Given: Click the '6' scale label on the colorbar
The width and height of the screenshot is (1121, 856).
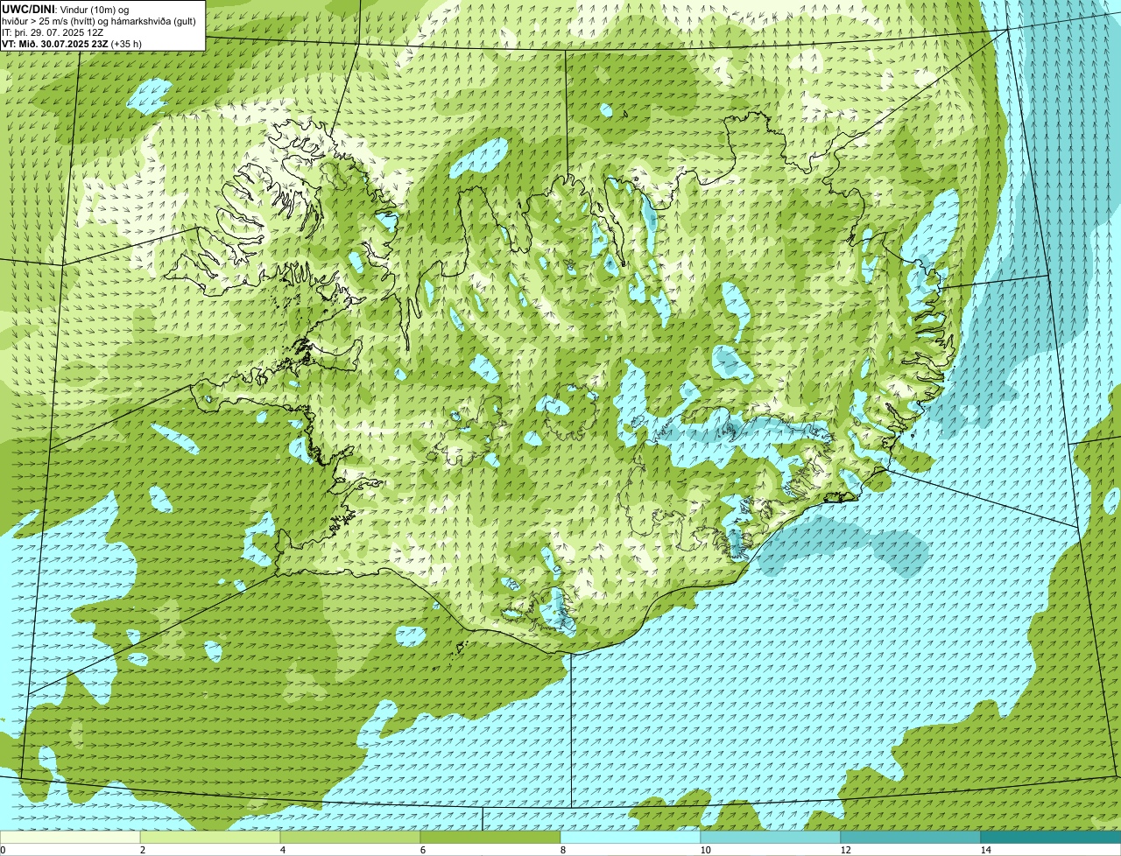Looking at the screenshot, I should coord(422,850).
